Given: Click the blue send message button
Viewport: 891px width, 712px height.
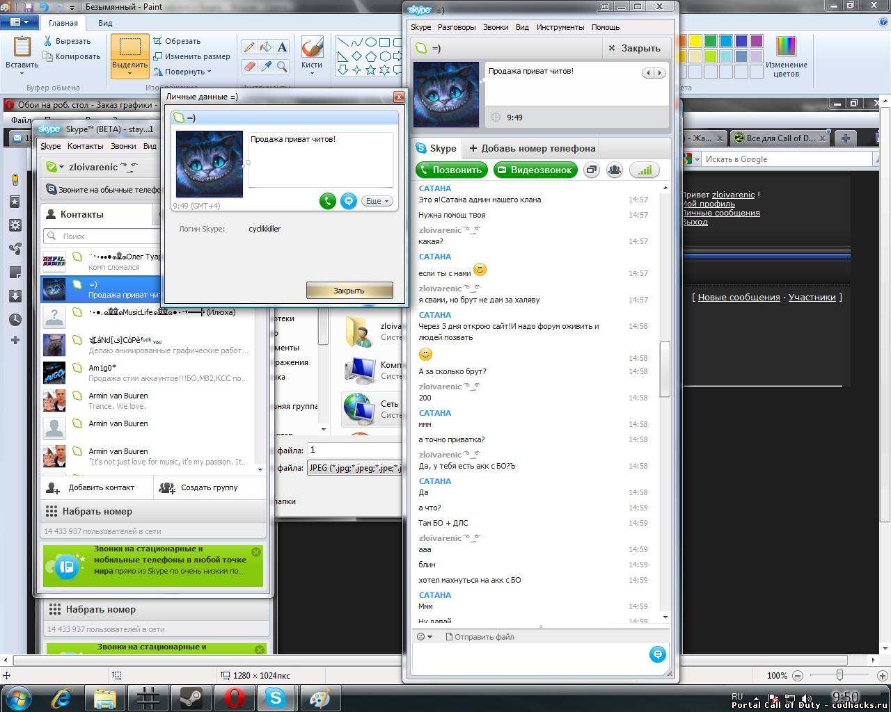Looking at the screenshot, I should (657, 654).
